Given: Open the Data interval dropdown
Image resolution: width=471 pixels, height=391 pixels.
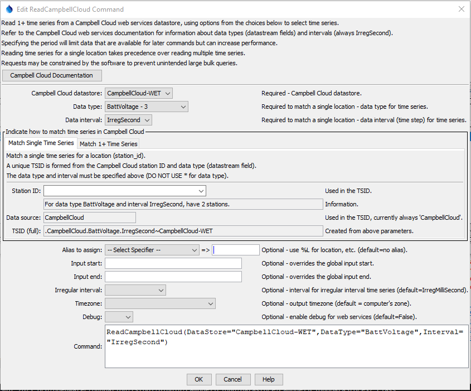Looking at the screenshot, I should coord(147,119).
